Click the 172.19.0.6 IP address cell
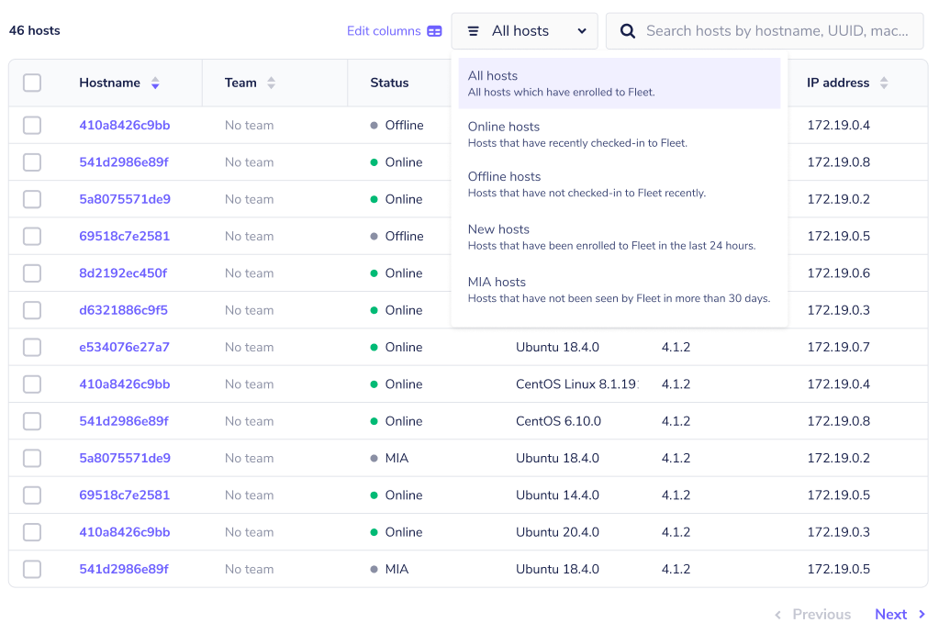Image resolution: width=950 pixels, height=634 pixels. tap(839, 273)
